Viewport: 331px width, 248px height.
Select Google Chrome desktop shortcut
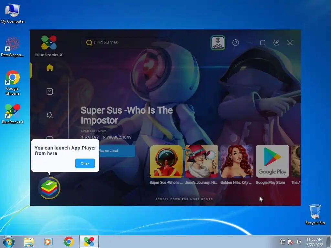coord(13,83)
